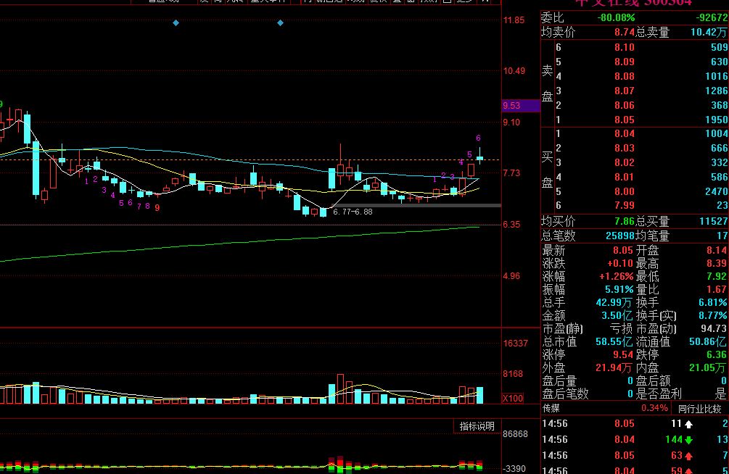This screenshot has width=729, height=474.
Task: Open the 同行业比较 peer comparison link
Action: click(699, 409)
